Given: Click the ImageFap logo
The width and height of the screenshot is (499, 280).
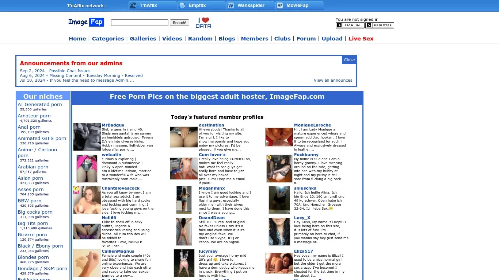Looking at the screenshot, I should [86, 22].
